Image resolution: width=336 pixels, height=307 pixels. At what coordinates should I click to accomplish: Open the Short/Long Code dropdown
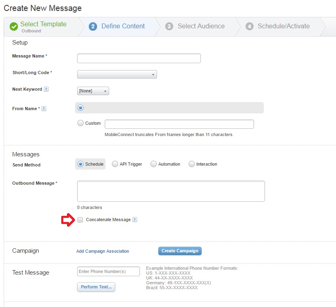(x=117, y=75)
